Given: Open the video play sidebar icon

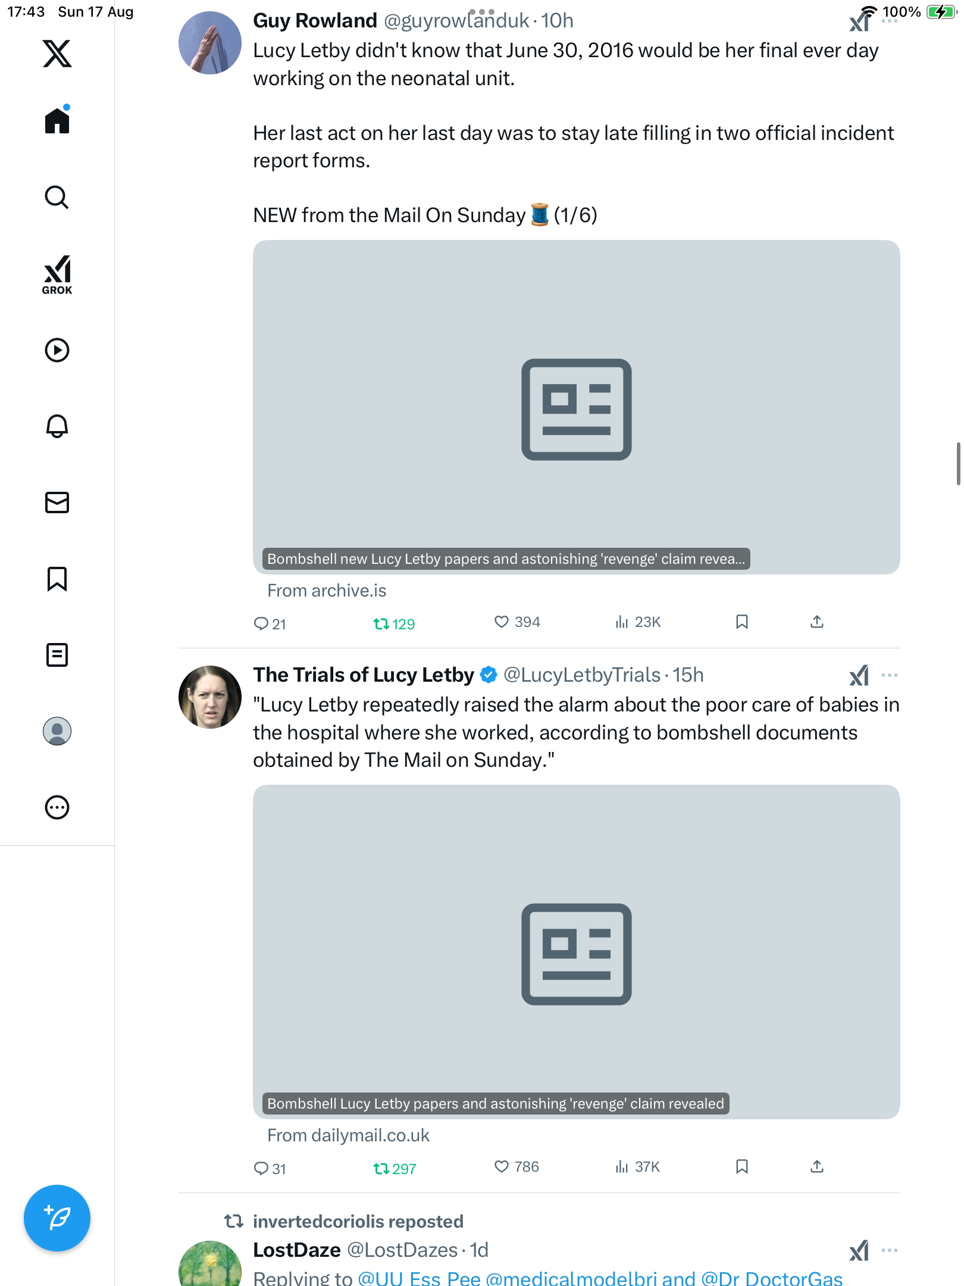Looking at the screenshot, I should point(57,349).
